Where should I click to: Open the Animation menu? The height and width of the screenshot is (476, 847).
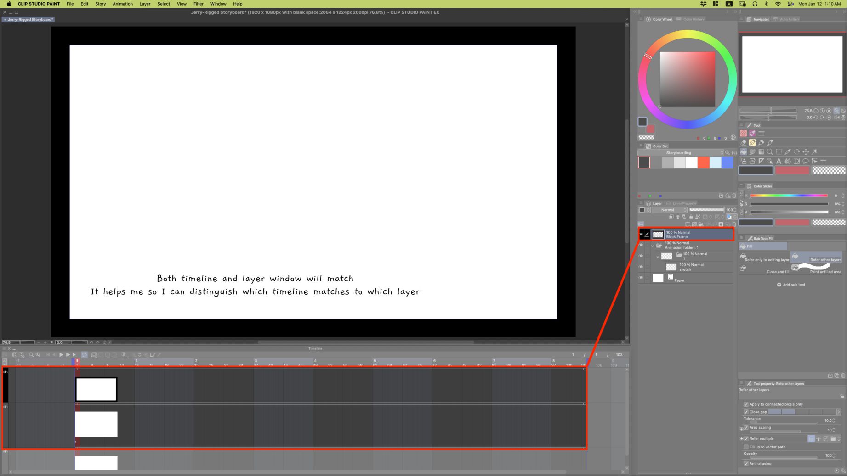[122, 4]
